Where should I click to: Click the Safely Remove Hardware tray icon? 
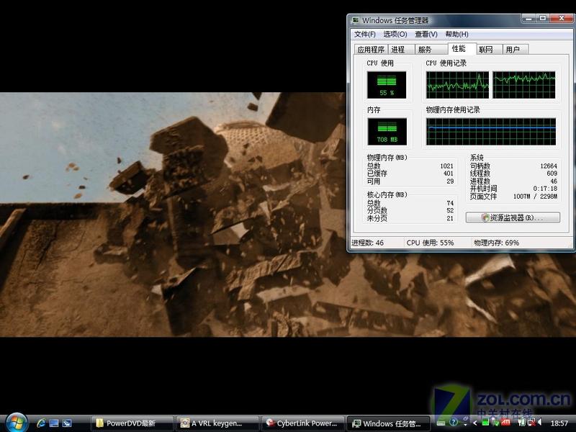click(496, 423)
